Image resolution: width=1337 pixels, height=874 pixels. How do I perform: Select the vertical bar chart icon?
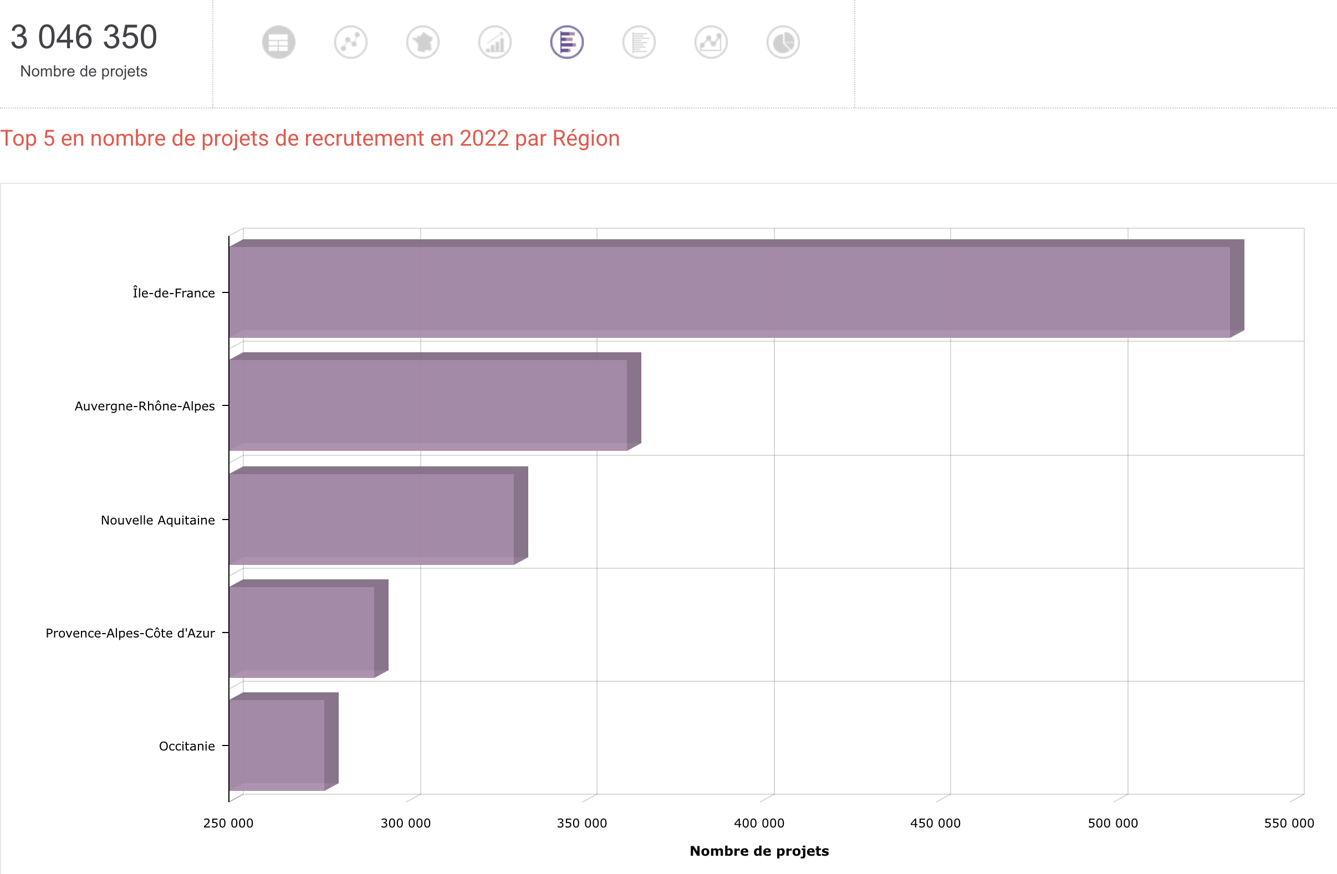[x=494, y=42]
